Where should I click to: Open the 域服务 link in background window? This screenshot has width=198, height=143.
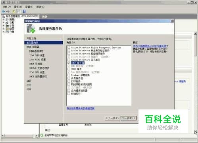(x=180, y=81)
